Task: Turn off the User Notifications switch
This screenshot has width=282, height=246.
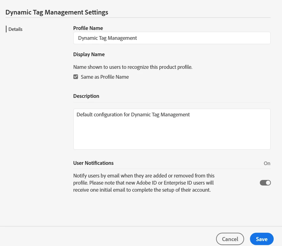Action: tap(265, 183)
